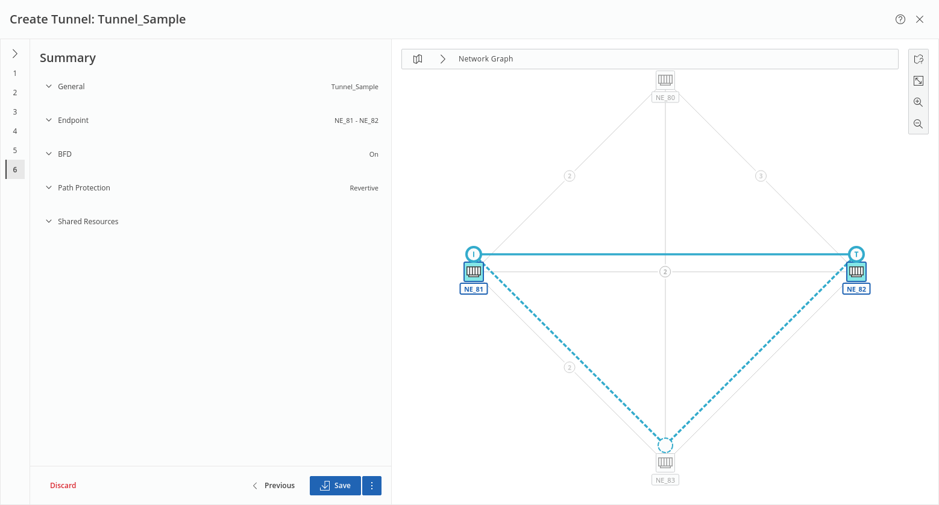Zoom in on the network graph
This screenshot has height=505, width=939.
pyautogui.click(x=918, y=102)
